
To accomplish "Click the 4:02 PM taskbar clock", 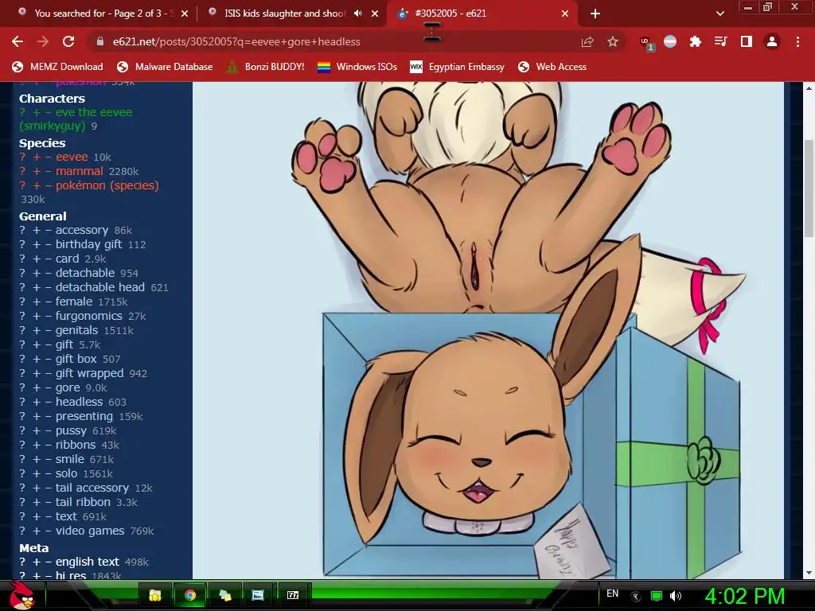I will pyautogui.click(x=745, y=596).
